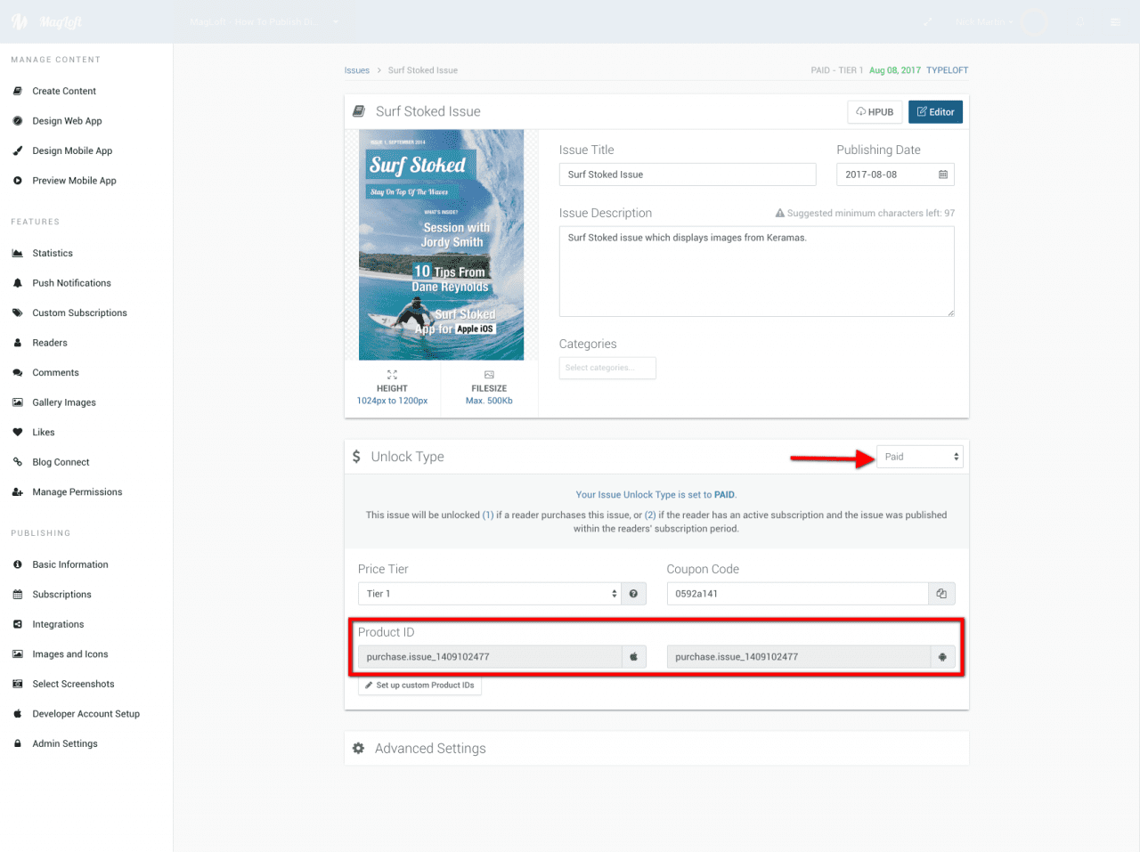Click the Publishing Date field 2017-08-08
1140x852 pixels.
click(895, 174)
